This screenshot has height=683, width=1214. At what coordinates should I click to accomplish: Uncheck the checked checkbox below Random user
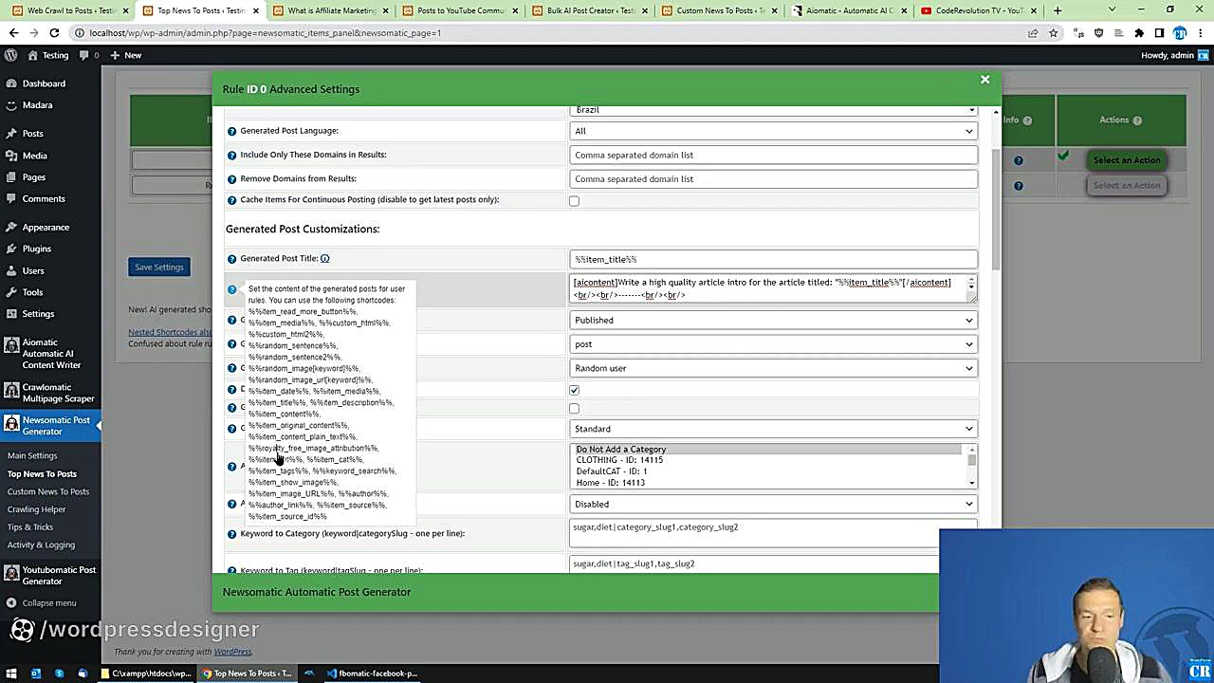(x=574, y=390)
